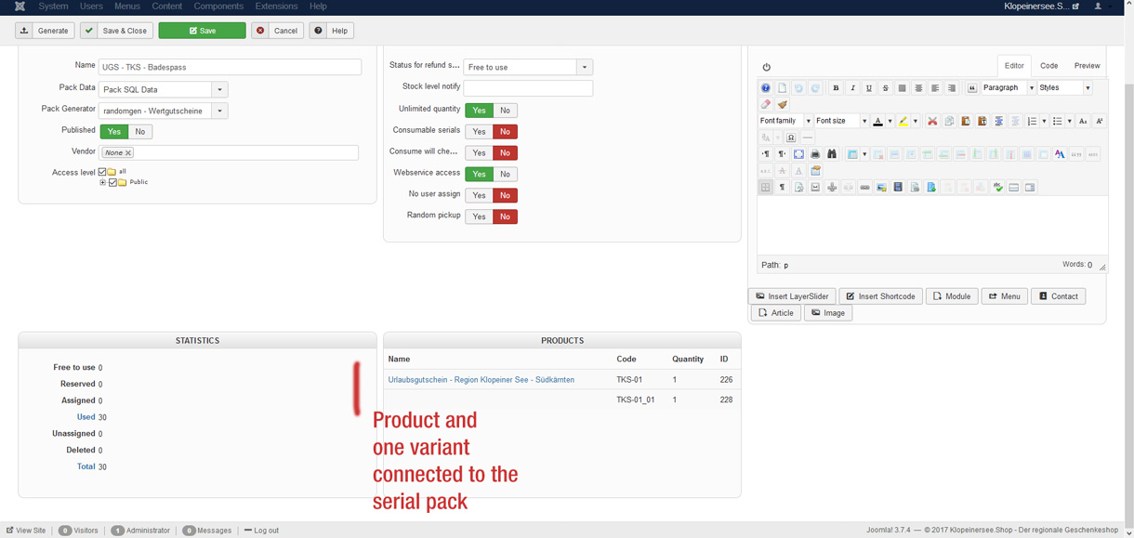Insert a horizontal rule
This screenshot has height=538, width=1134.
click(x=808, y=138)
